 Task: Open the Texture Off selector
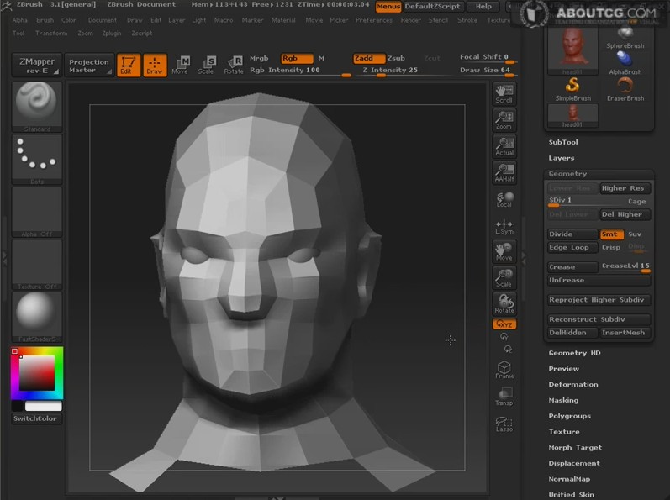pyautogui.click(x=37, y=265)
